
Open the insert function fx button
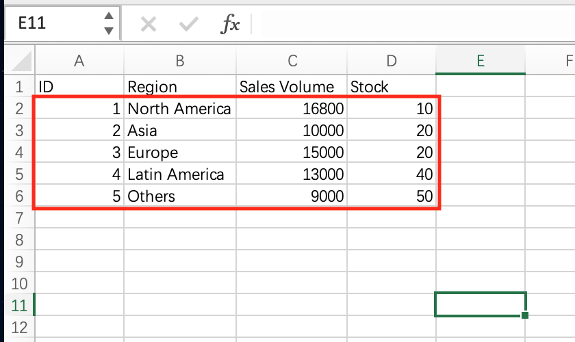click(x=230, y=25)
